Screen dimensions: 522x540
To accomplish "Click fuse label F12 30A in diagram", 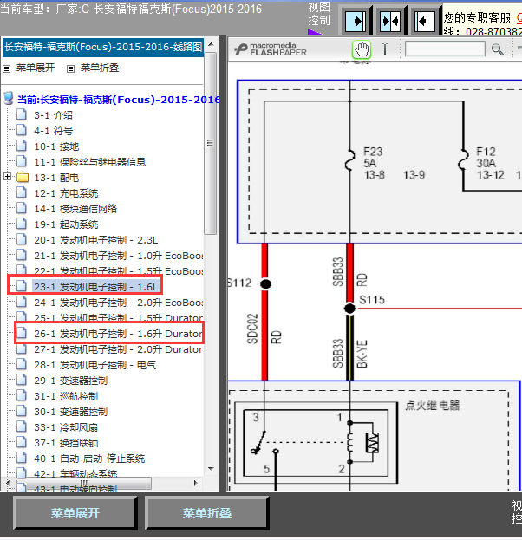I will [486, 158].
